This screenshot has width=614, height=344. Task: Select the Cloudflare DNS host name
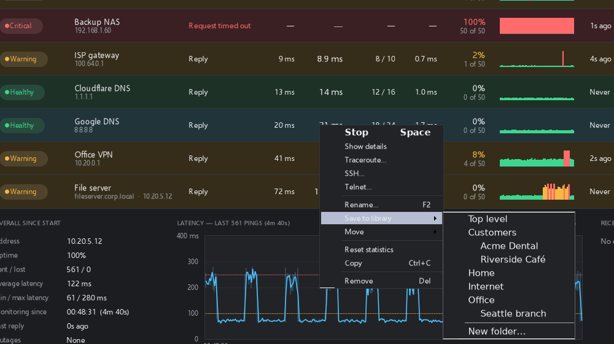(102, 88)
